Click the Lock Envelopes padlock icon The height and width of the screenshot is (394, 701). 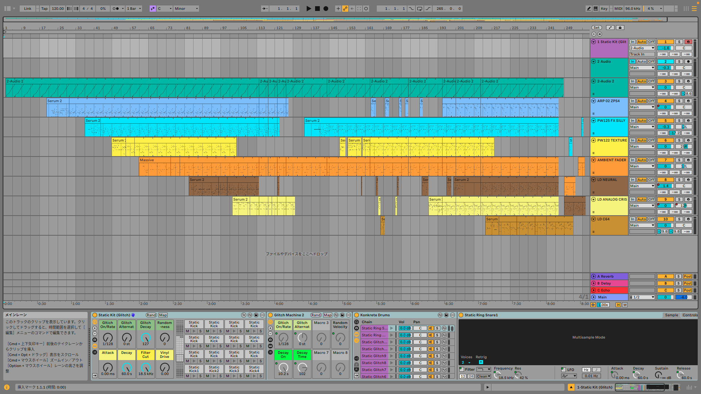point(620,28)
